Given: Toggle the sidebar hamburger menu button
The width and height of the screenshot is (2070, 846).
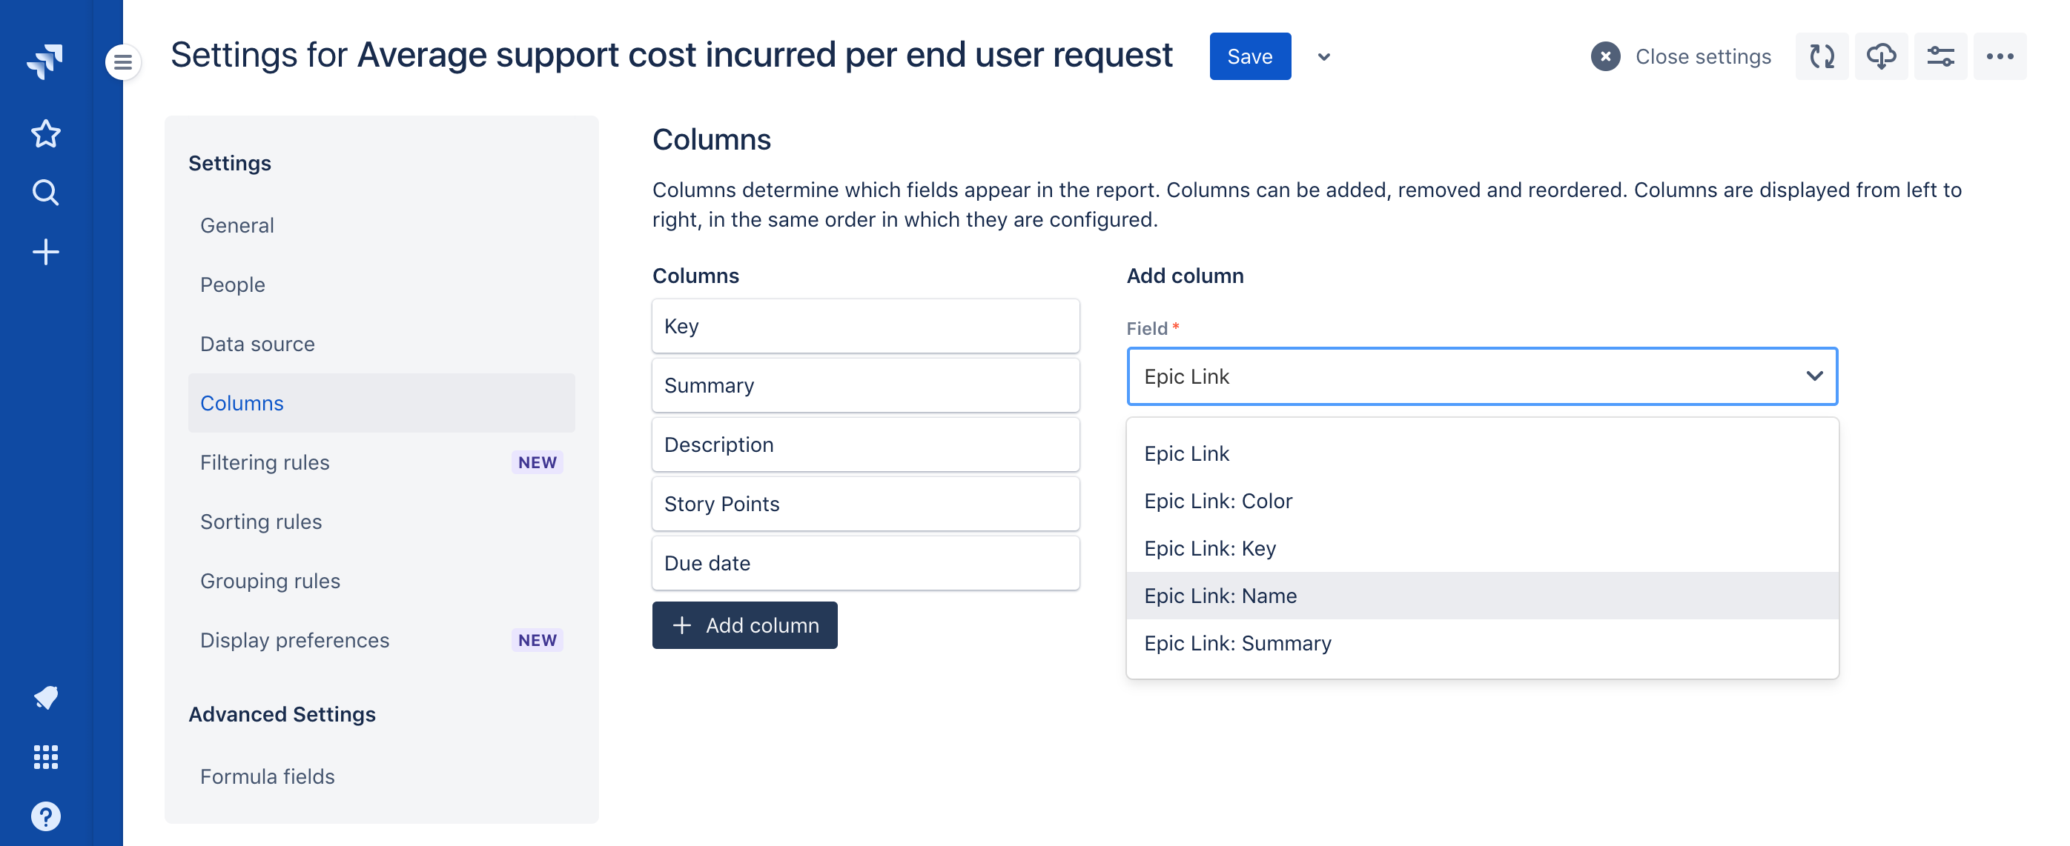Looking at the screenshot, I should point(123,61).
